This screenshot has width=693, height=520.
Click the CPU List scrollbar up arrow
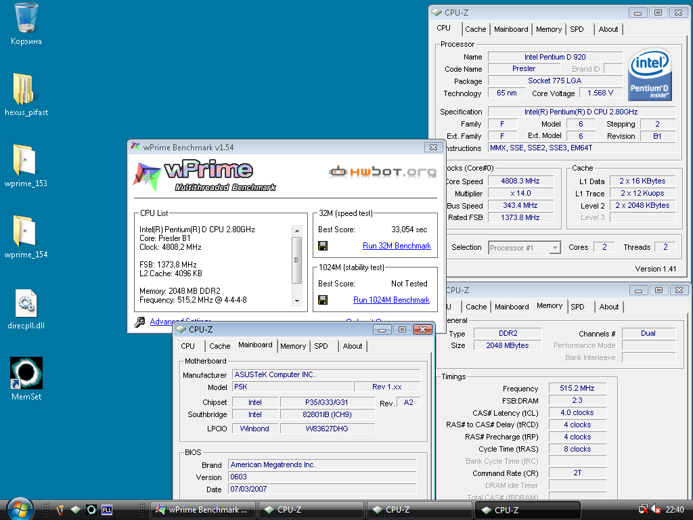297,230
